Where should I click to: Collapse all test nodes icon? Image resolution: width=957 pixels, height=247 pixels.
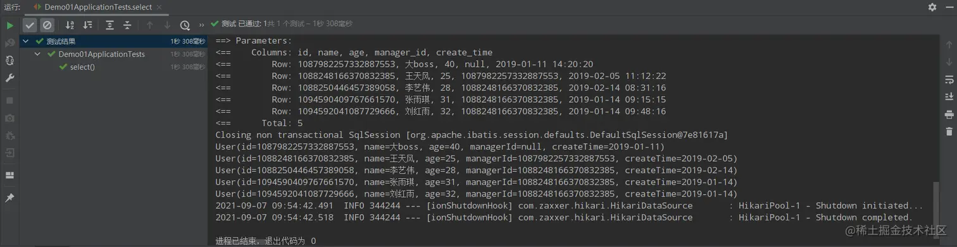tap(127, 25)
